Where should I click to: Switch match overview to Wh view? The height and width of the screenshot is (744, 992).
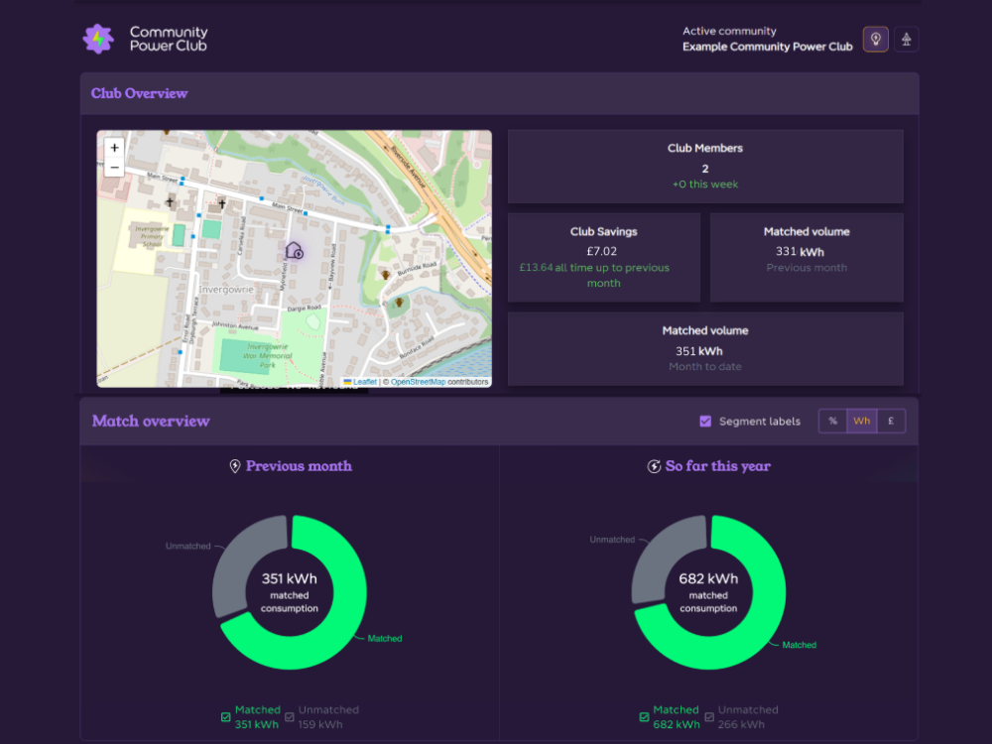[862, 422]
